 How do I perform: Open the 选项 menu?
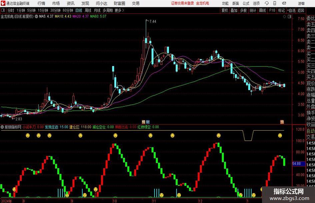click(x=256, y=3)
